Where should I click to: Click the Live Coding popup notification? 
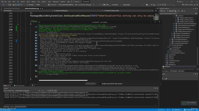click(189, 103)
